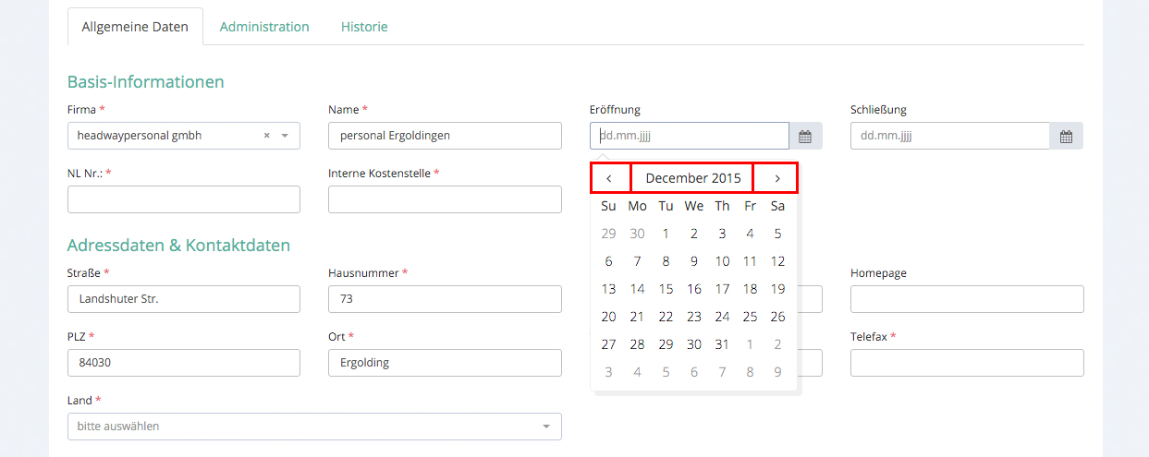Expand the Firma dropdown arrow
Screen dimensions: 1149x457
pos(285,136)
